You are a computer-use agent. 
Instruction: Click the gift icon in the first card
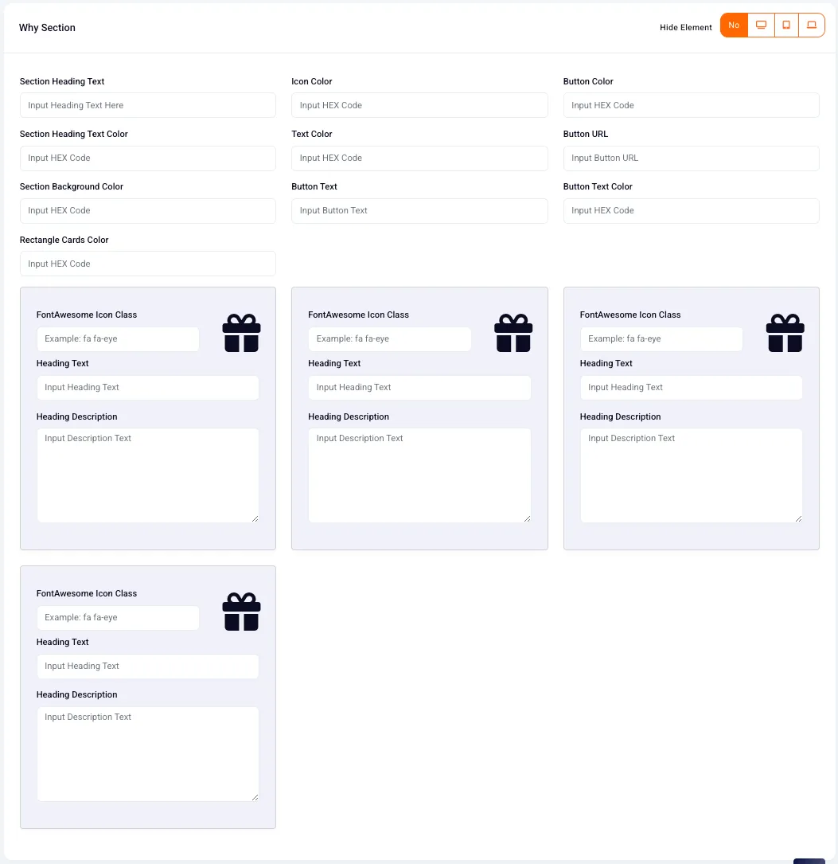241,333
